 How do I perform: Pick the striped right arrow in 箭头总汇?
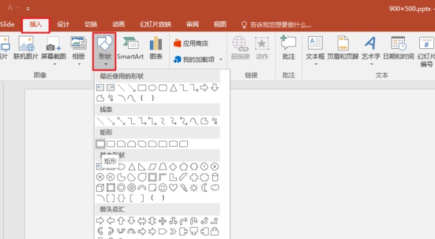[142, 231]
